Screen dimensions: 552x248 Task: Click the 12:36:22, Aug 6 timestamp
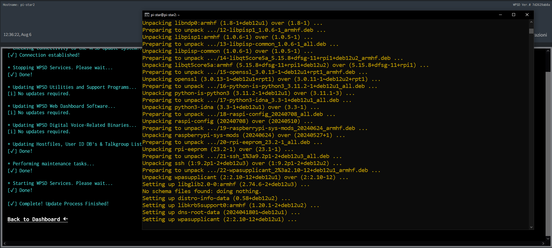(x=17, y=34)
